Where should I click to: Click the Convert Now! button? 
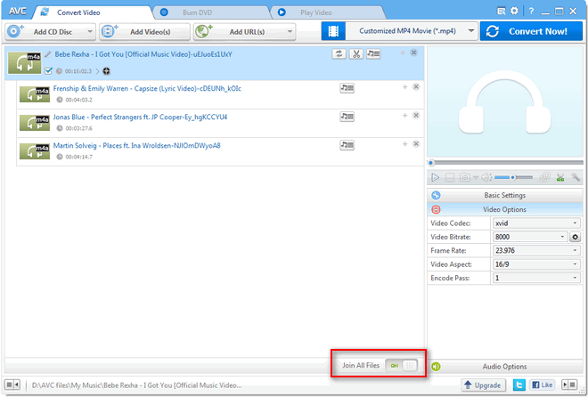531,31
